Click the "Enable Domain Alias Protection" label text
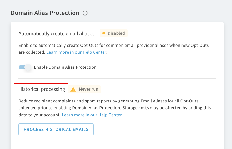232x149 pixels. point(65,67)
